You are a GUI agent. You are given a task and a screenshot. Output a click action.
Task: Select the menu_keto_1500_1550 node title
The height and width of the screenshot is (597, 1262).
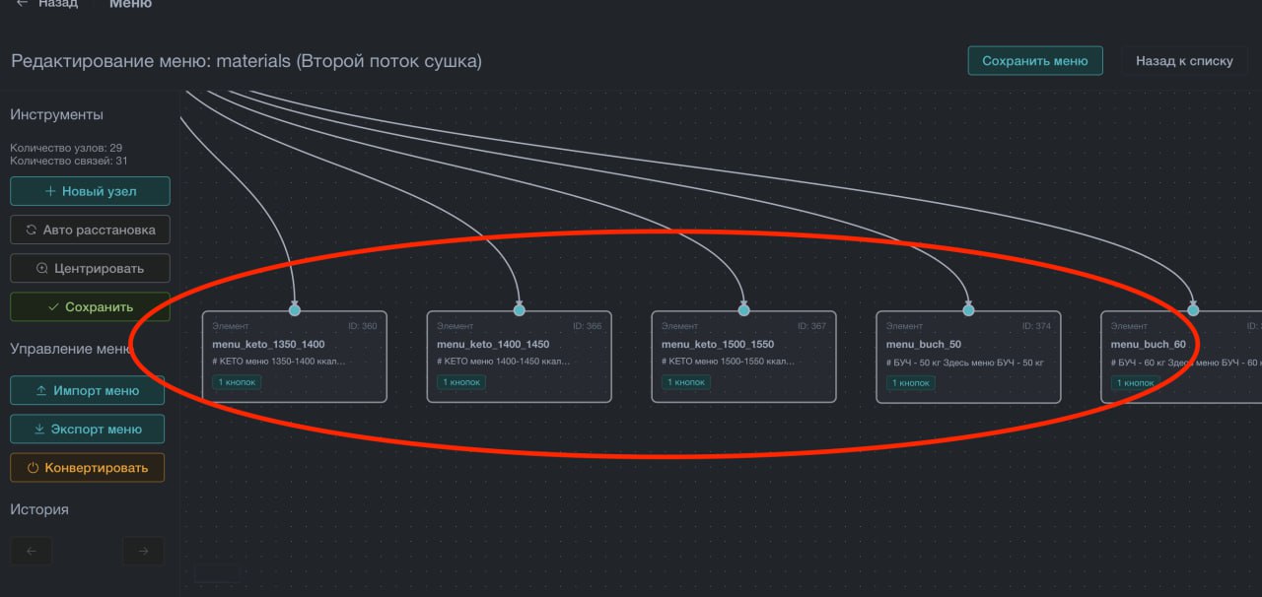pos(718,345)
